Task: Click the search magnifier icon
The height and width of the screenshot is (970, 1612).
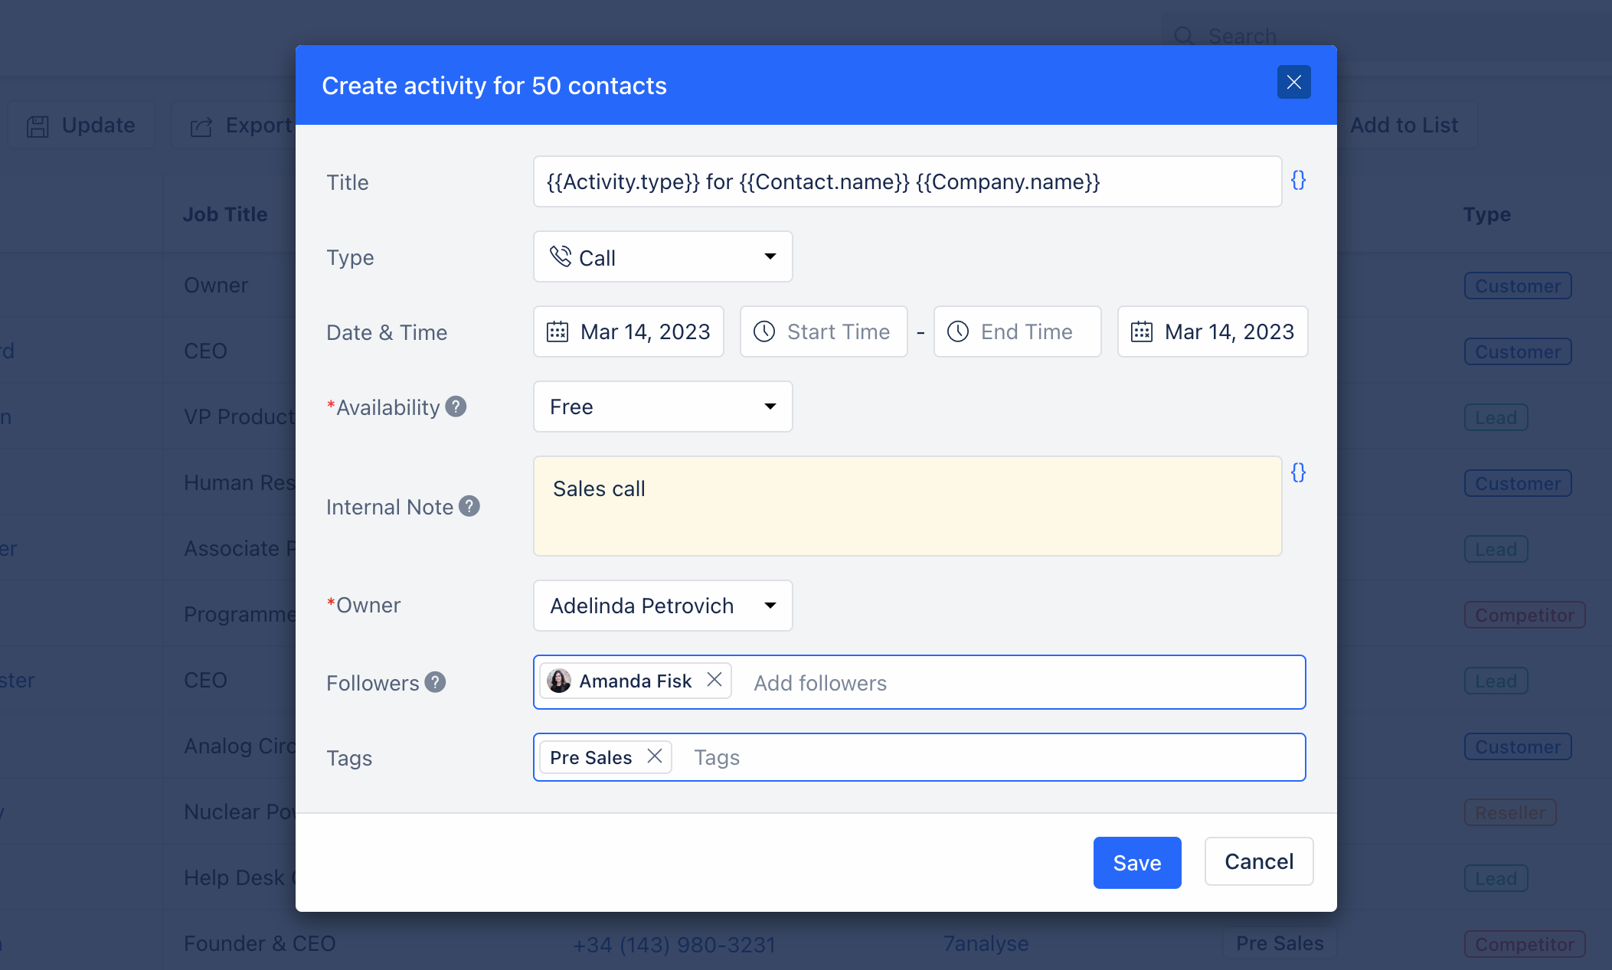Action: 1184,35
